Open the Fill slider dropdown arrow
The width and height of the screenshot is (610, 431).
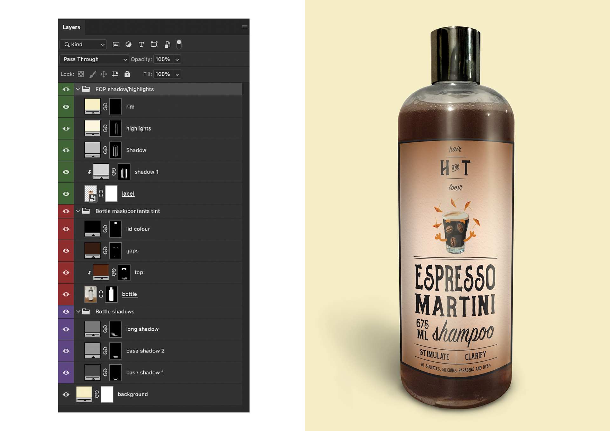[x=177, y=74]
